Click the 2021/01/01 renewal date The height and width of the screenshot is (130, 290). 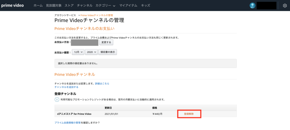tap(111, 114)
